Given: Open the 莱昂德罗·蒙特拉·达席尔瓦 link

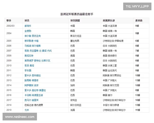Looking at the screenshot, I should point(37,61).
